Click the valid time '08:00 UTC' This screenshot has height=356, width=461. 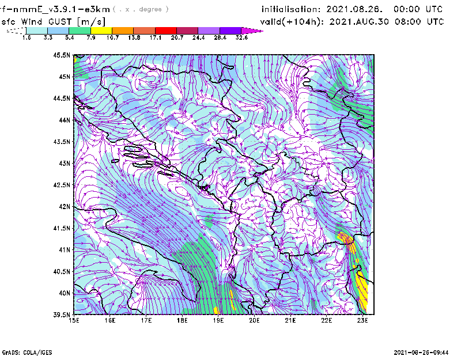(420, 22)
